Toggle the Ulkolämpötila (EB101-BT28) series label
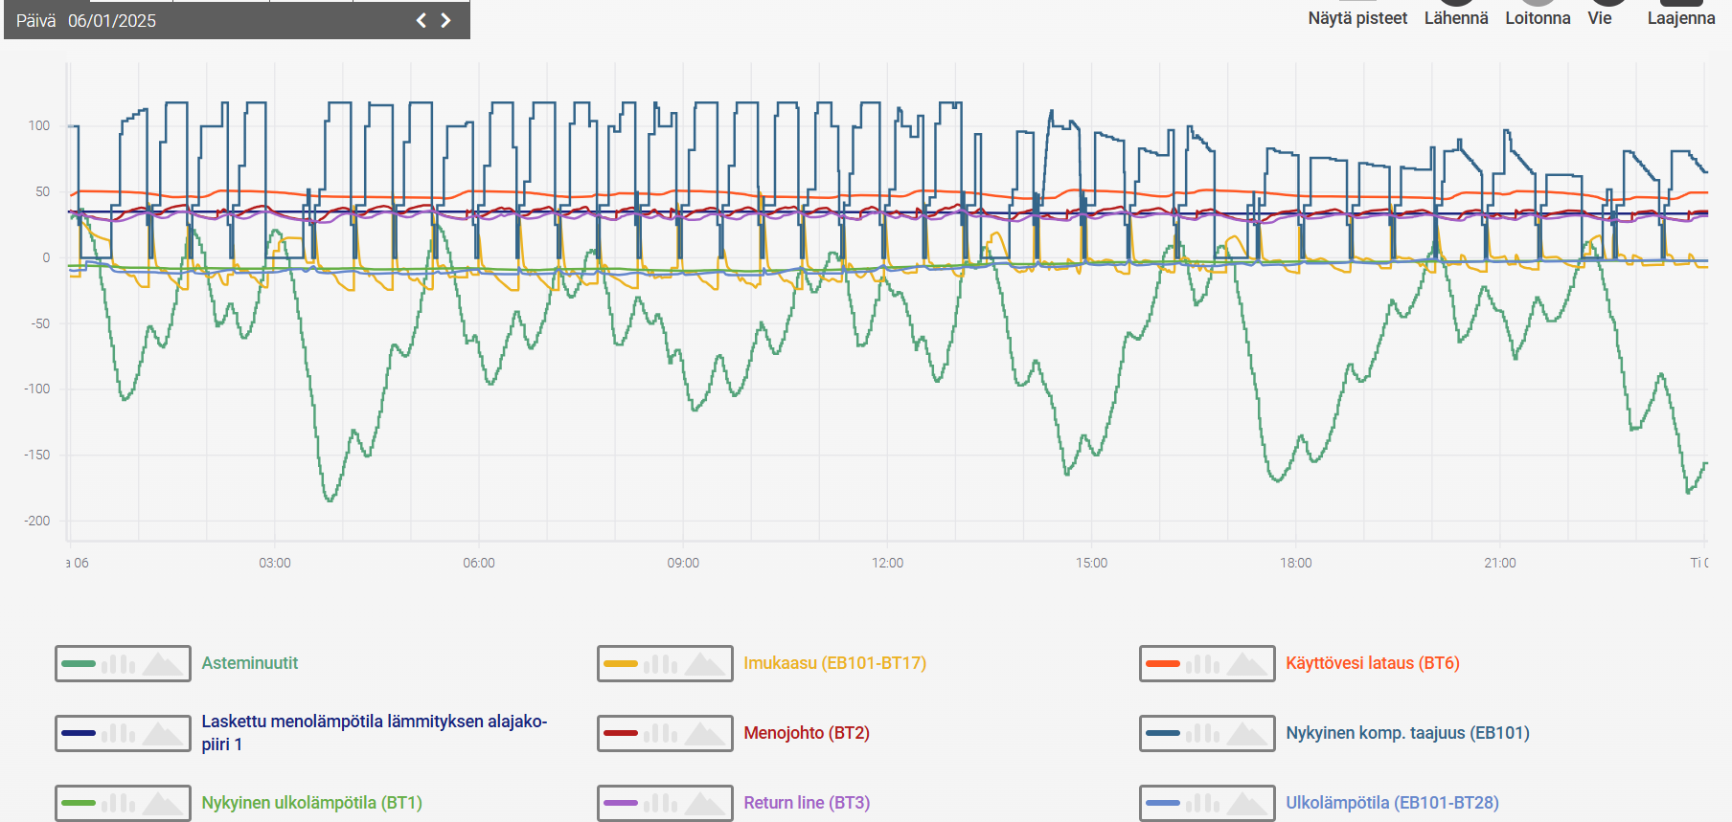 [1392, 803]
